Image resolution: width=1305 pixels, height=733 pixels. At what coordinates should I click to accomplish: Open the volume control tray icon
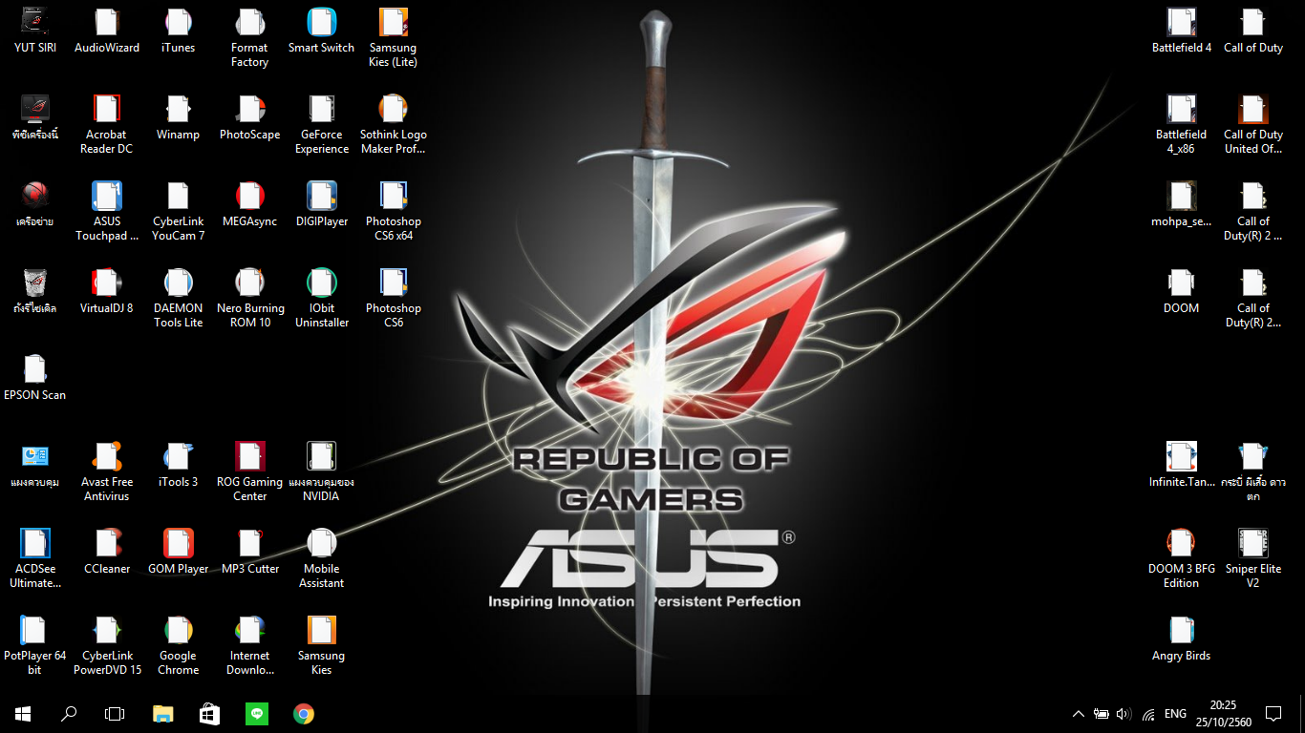(x=1124, y=713)
